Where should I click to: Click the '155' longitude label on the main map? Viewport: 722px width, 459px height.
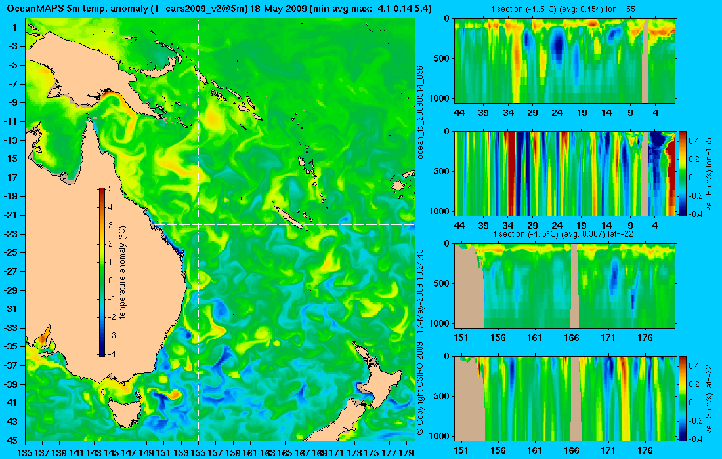coord(198,452)
